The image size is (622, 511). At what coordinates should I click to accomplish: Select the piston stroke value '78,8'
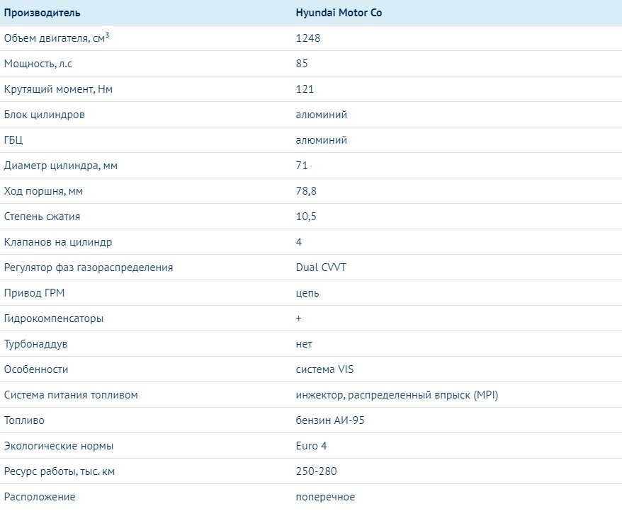click(x=306, y=191)
